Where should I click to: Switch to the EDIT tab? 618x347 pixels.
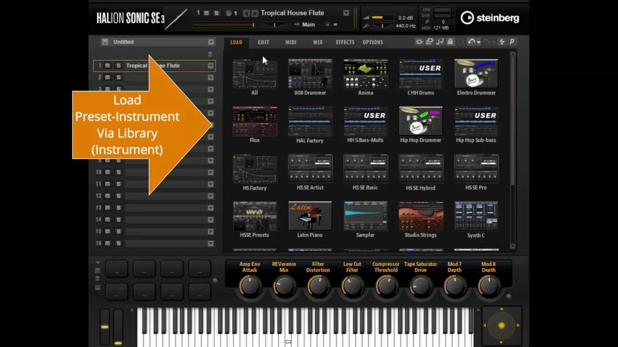coord(263,42)
